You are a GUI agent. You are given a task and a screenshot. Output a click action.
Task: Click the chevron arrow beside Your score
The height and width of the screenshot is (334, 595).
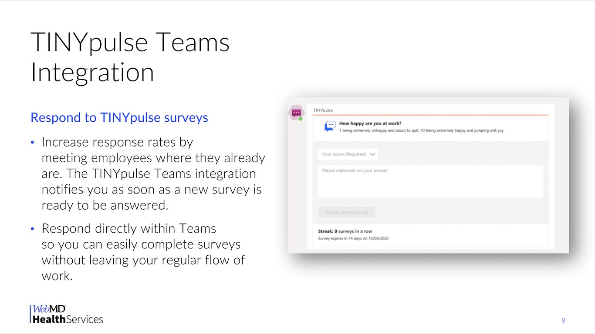click(372, 154)
